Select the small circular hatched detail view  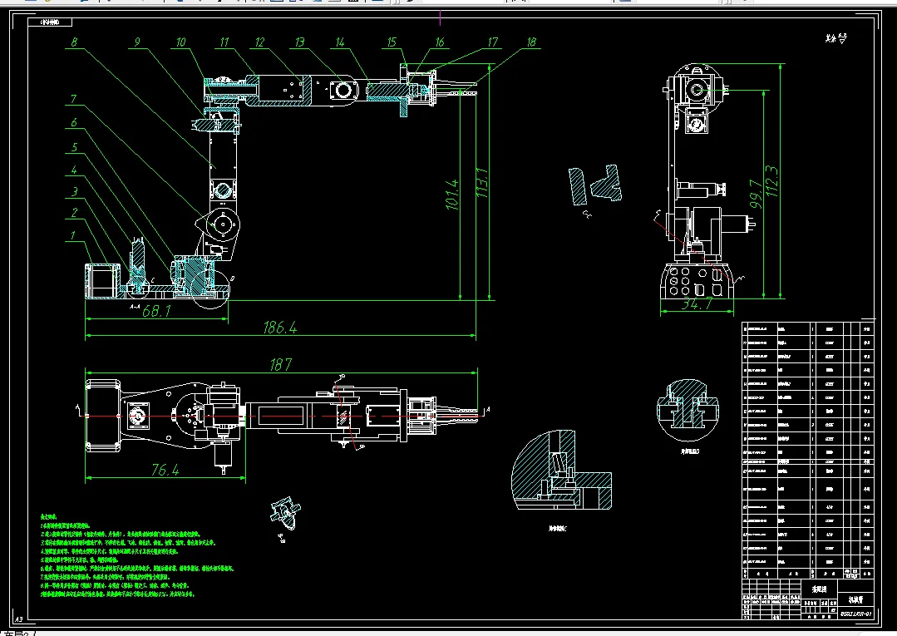coord(687,410)
